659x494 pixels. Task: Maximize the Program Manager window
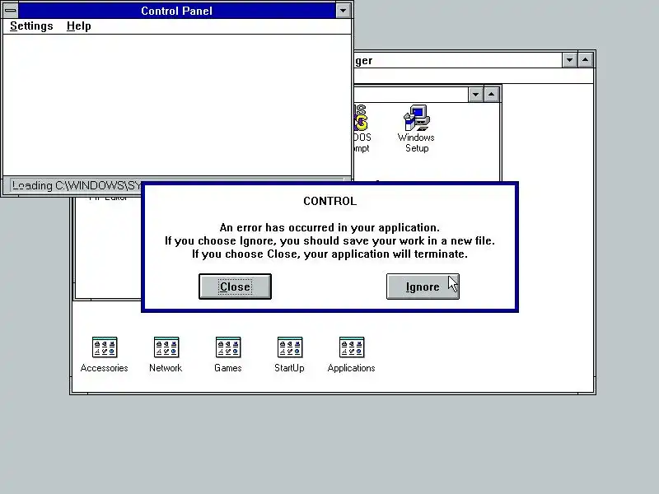[x=585, y=60]
